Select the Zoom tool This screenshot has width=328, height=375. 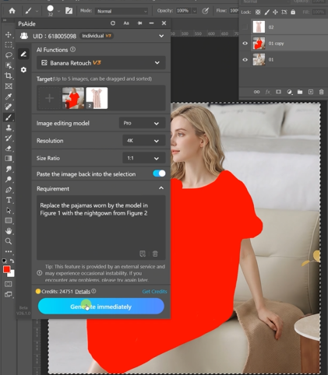(x=9, y=241)
